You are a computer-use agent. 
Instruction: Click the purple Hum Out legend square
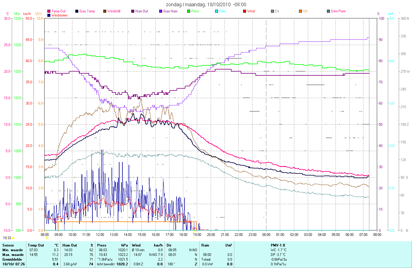click(x=133, y=11)
